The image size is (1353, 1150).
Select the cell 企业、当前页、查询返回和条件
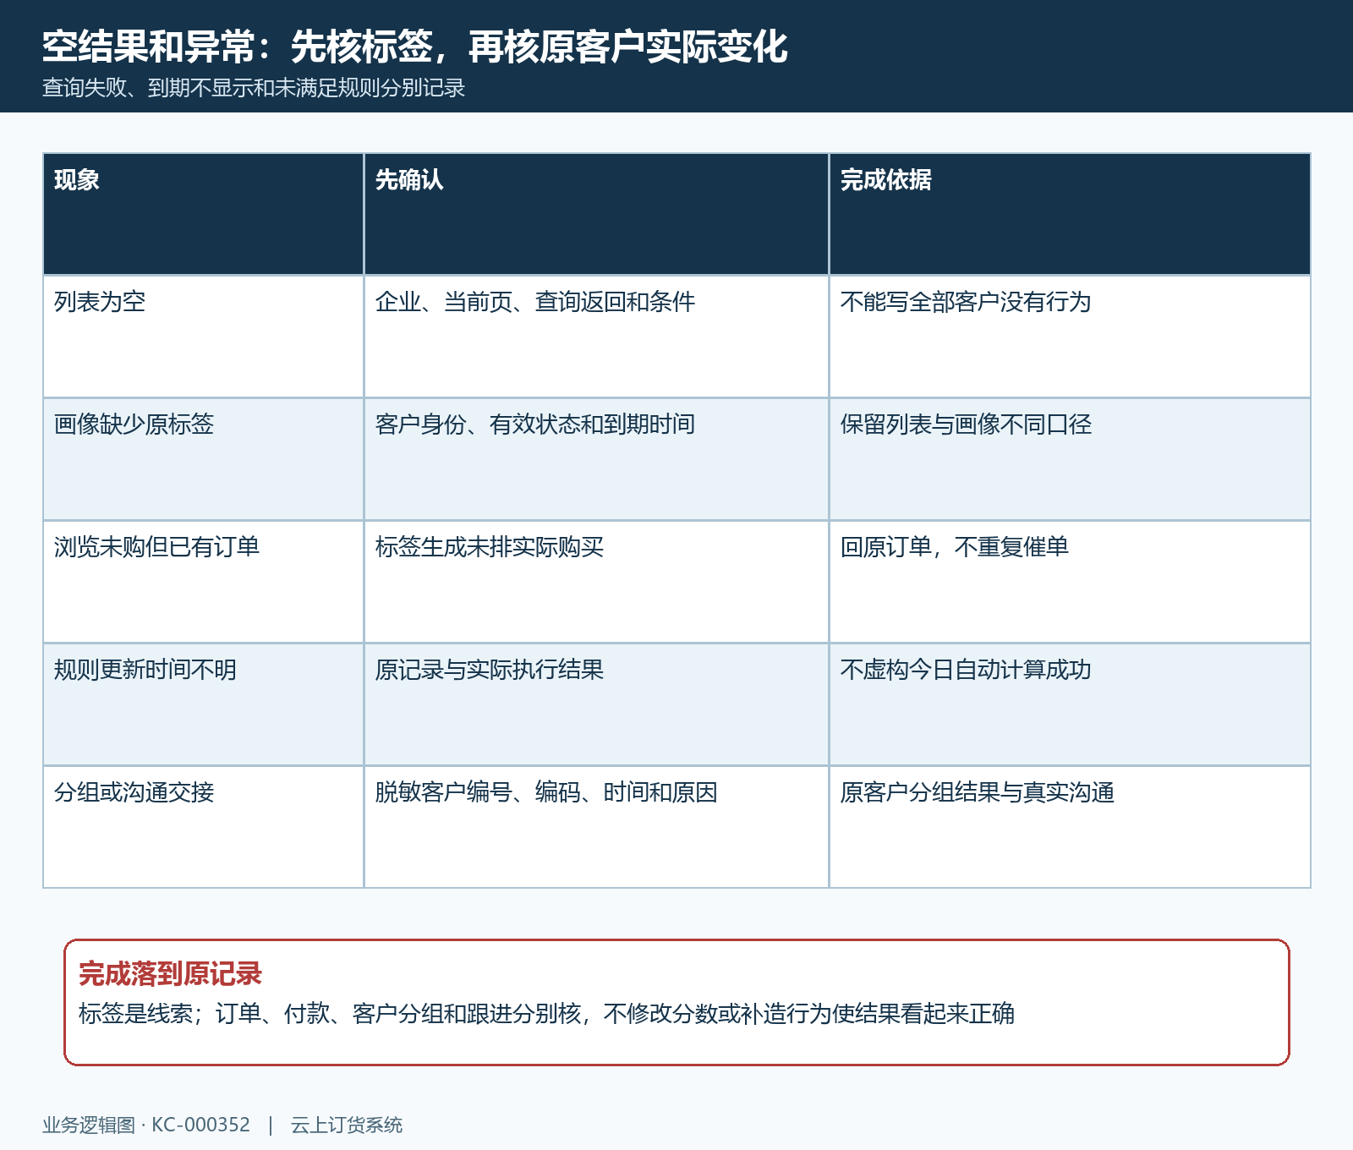click(596, 337)
